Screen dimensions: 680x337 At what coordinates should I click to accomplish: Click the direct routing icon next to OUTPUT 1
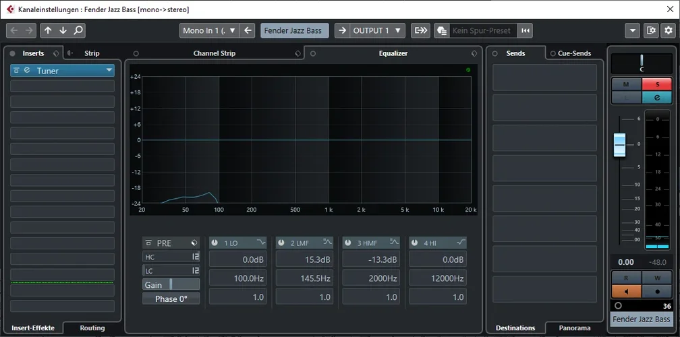(x=420, y=30)
